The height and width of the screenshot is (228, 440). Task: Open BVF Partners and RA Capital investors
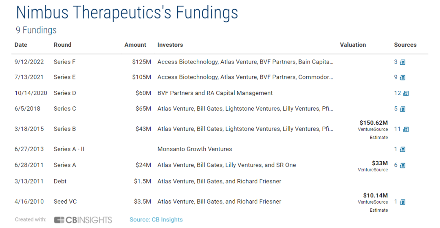click(x=215, y=93)
